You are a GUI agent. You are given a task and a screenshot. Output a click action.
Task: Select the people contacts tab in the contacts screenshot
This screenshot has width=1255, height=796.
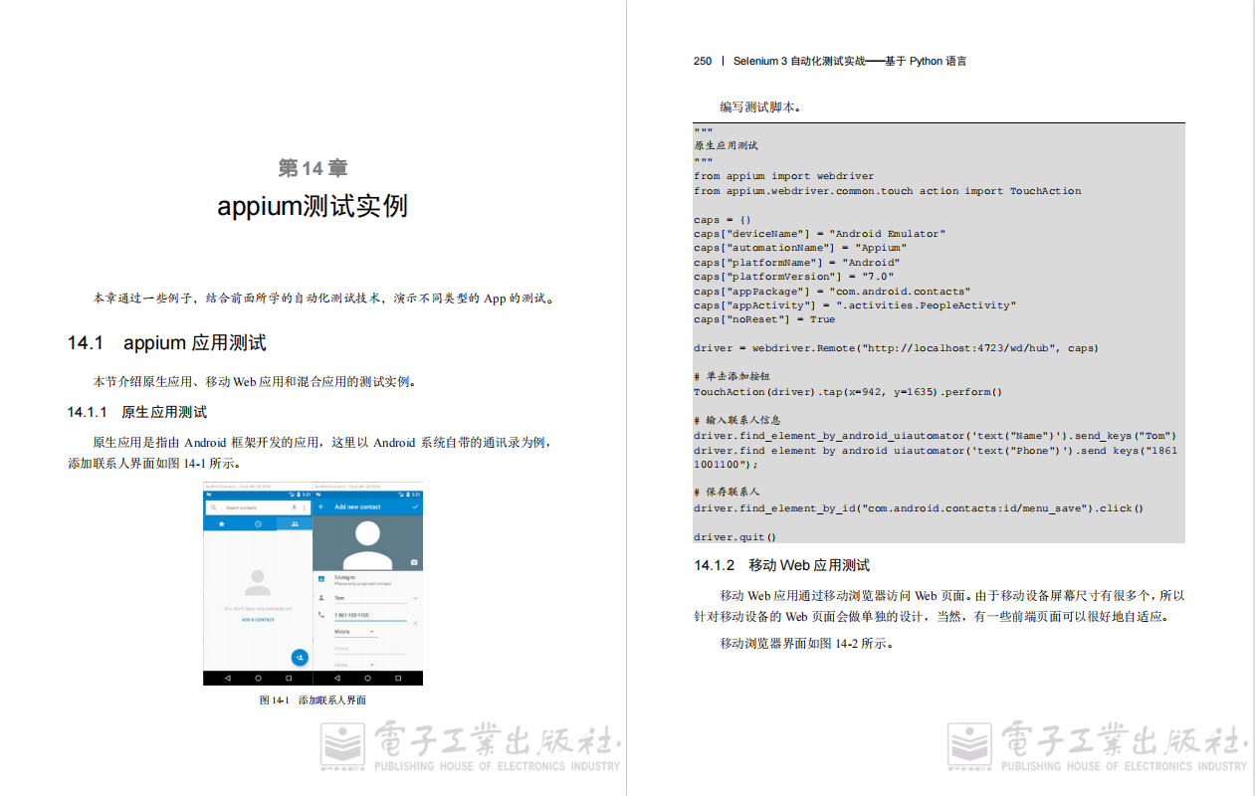click(295, 523)
